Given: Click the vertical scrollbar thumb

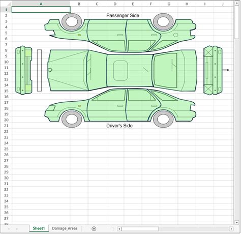Looking at the screenshot, I should click(x=236, y=22).
